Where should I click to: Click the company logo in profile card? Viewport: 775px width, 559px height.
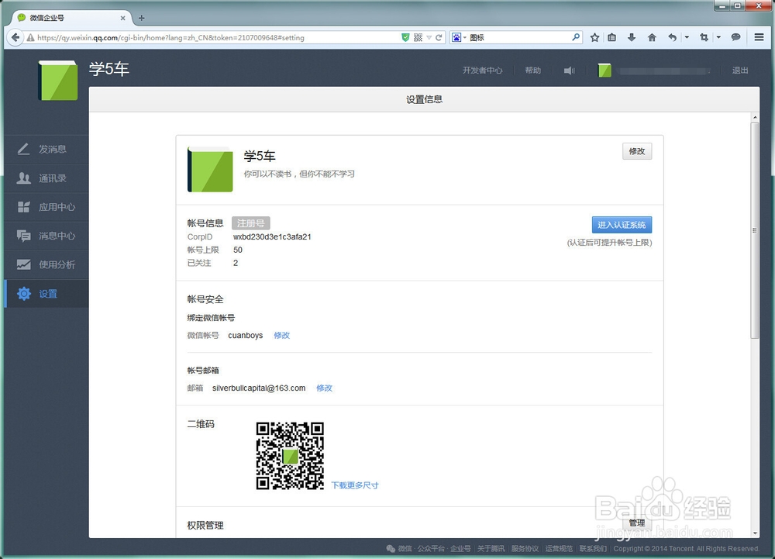(x=210, y=170)
